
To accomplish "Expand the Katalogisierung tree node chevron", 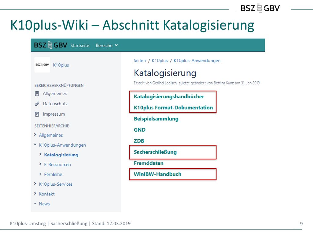I will click(40, 154).
